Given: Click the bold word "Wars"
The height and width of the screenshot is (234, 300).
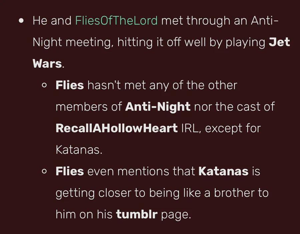Looking at the screenshot, I should [x=48, y=64].
